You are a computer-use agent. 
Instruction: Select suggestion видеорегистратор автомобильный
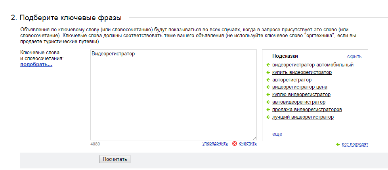click(313, 65)
